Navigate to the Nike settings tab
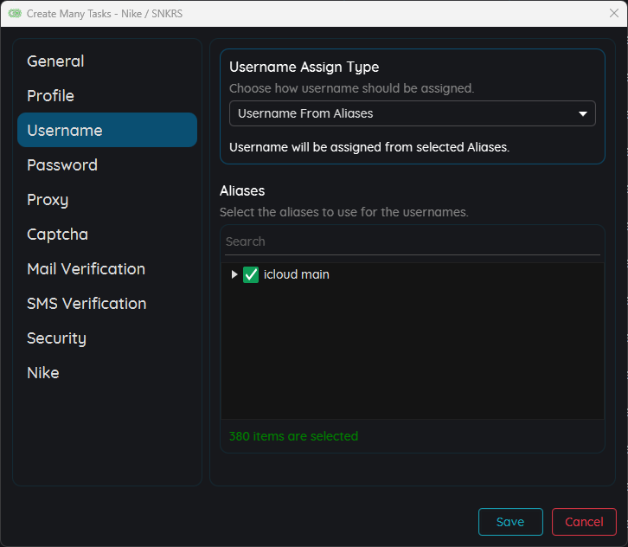 (x=43, y=373)
